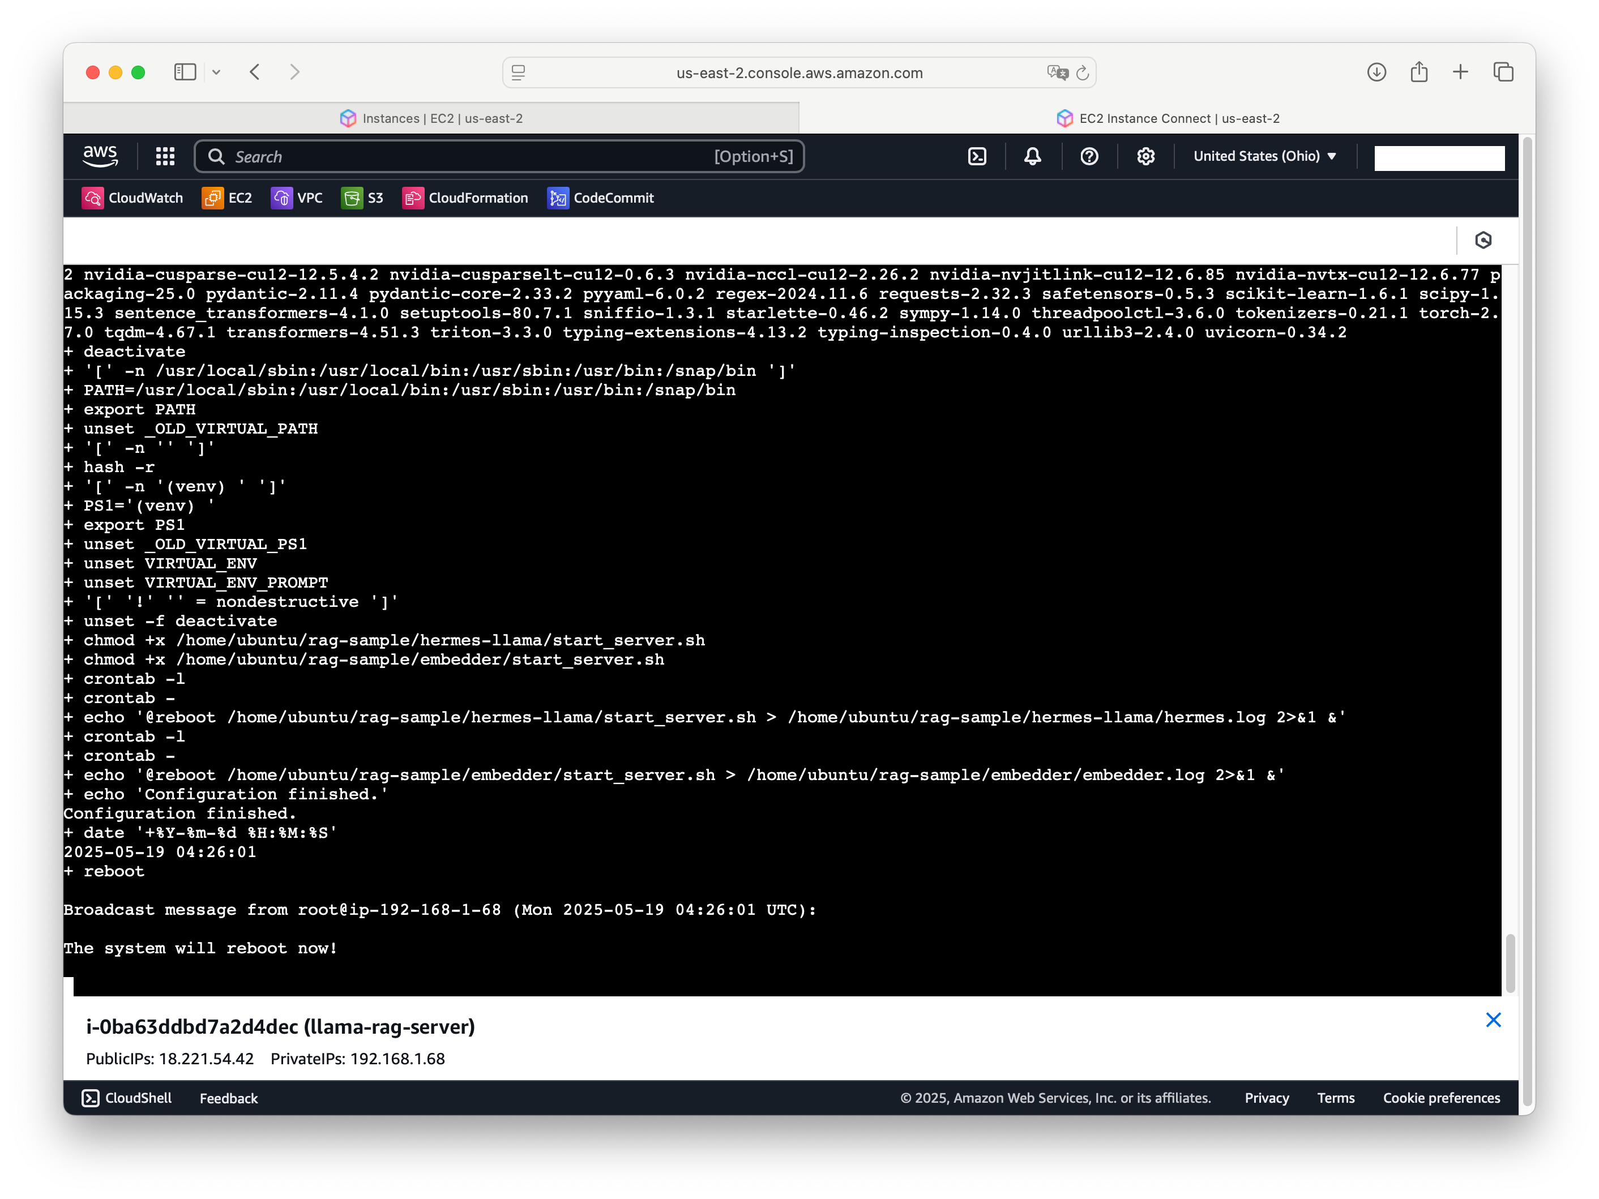1599x1199 pixels.
Task: Click the PublicIPs: 18.221.54.42 text
Action: point(170,1059)
